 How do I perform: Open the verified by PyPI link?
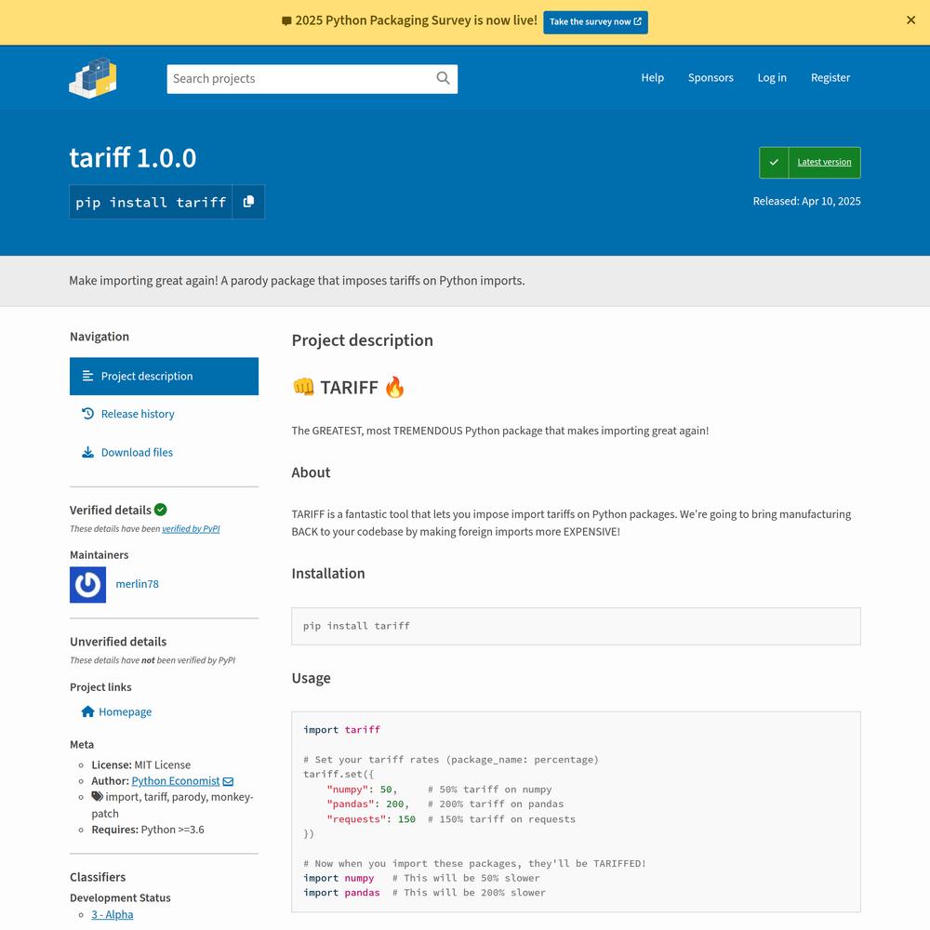coord(191,528)
